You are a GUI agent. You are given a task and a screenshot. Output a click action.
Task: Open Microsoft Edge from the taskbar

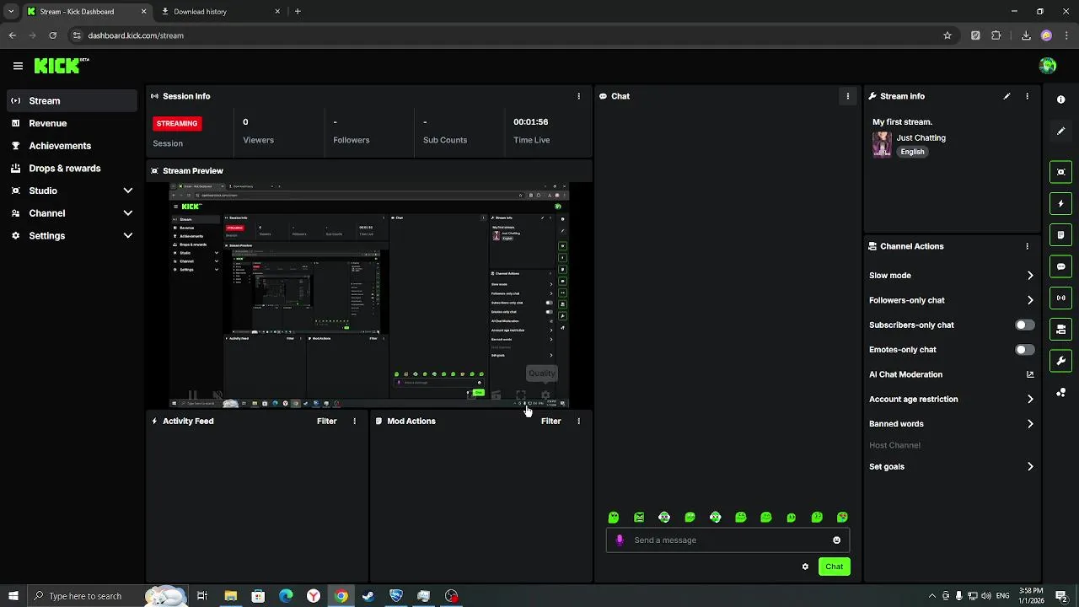tap(286, 596)
